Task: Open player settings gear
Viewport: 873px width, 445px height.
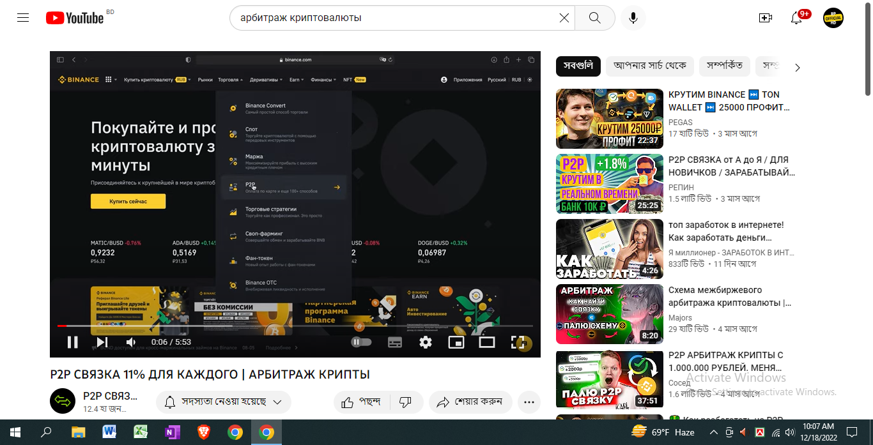Action: (x=426, y=342)
